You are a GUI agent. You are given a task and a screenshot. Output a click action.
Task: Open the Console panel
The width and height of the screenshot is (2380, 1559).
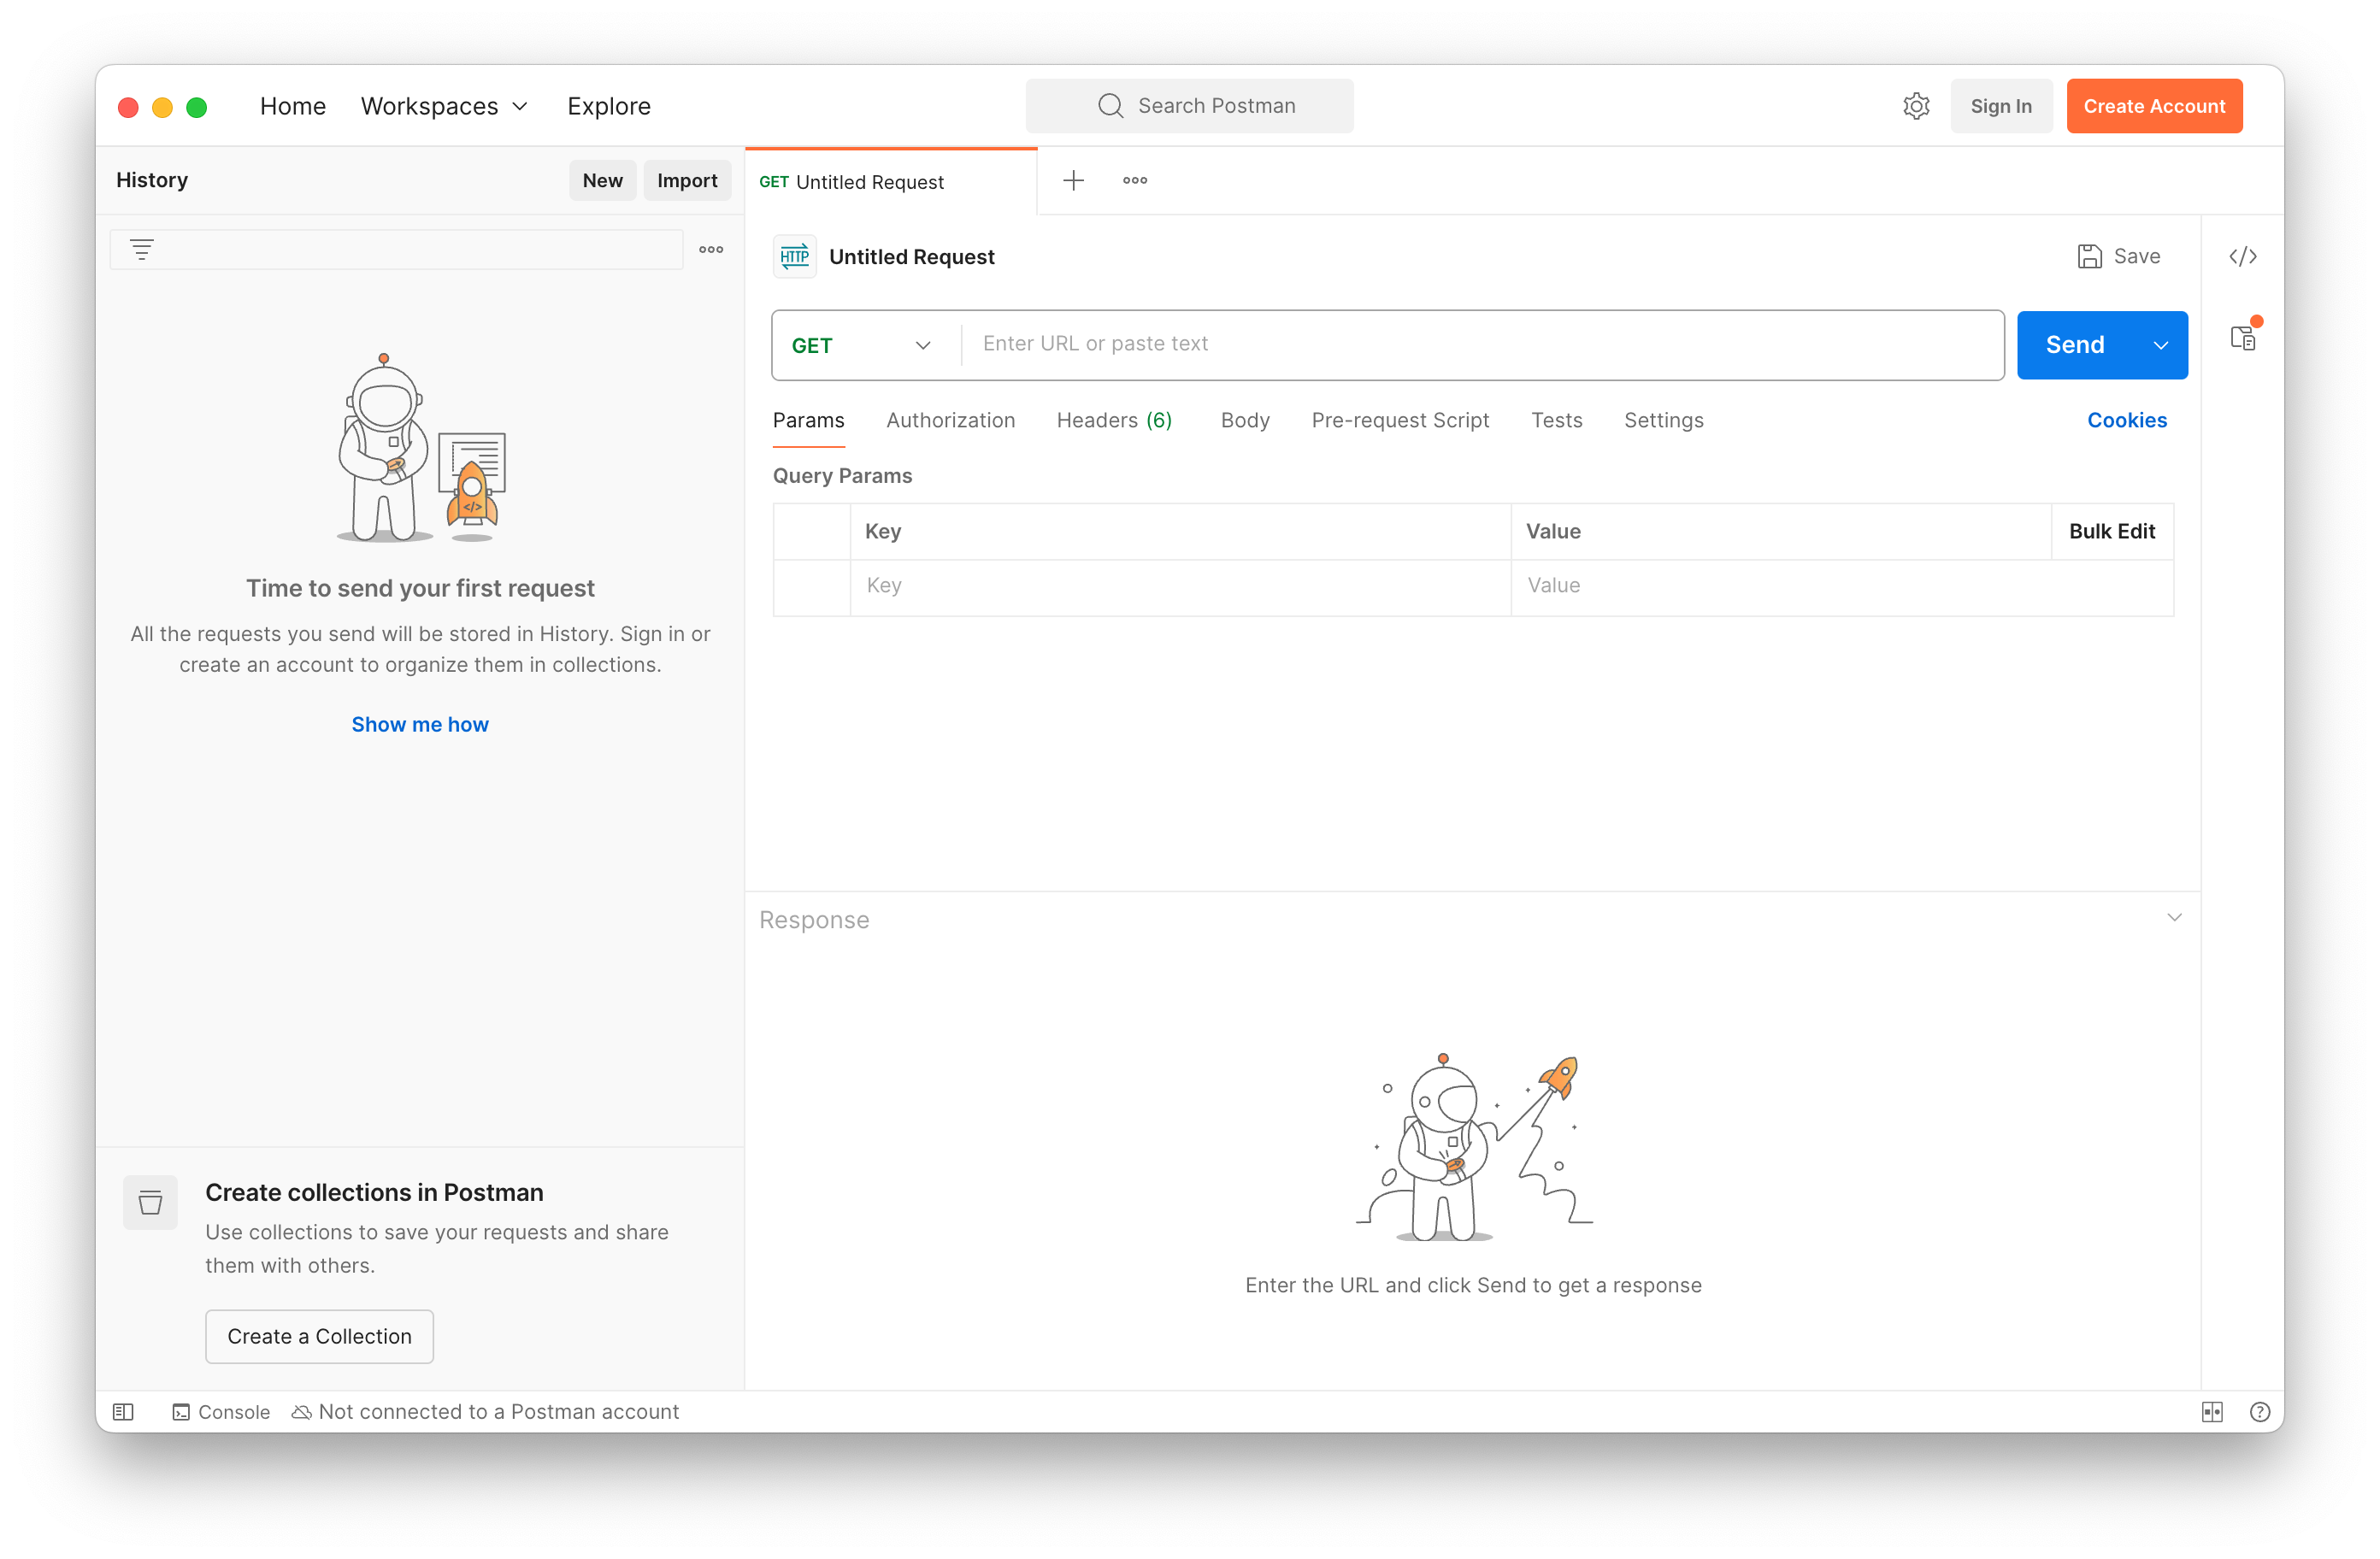pos(221,1411)
